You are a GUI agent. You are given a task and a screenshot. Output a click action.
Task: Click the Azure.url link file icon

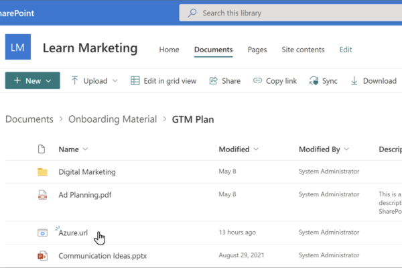43,232
